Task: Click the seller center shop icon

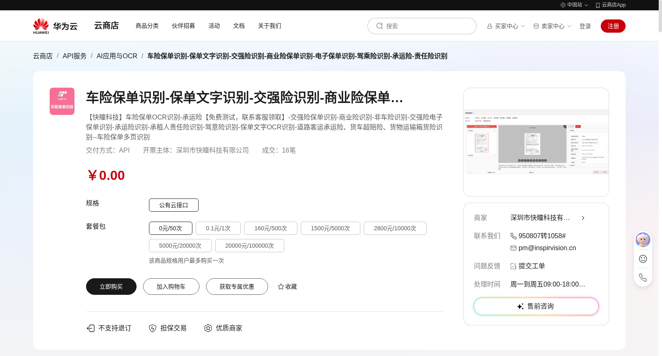Action: [536, 26]
